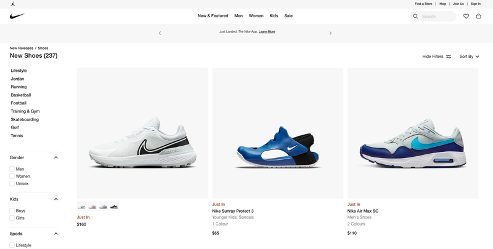Open the favourites heart icon
The height and width of the screenshot is (249, 493).
coord(466,16)
